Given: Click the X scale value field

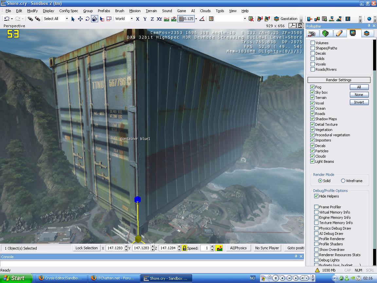Looking at the screenshot, I should (x=115, y=248).
